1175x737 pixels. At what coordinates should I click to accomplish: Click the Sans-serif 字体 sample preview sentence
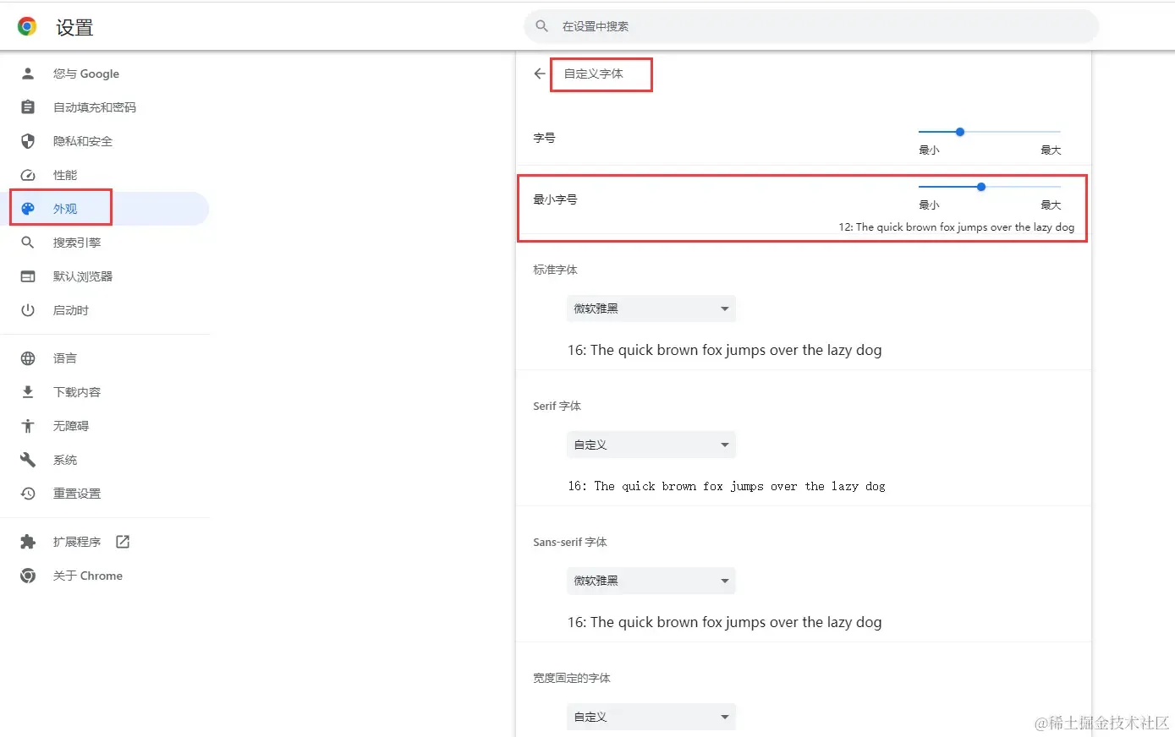(x=725, y=622)
